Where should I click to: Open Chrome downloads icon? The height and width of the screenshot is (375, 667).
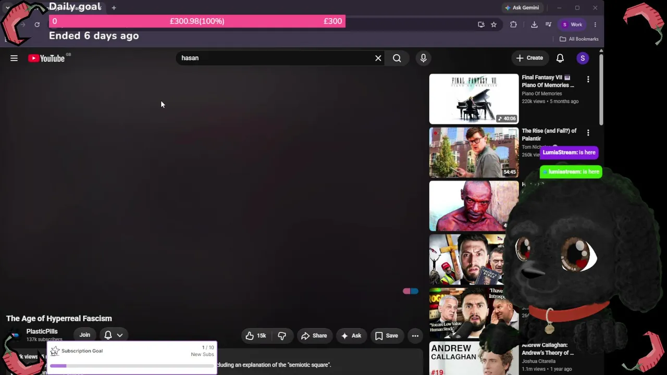pyautogui.click(x=534, y=24)
